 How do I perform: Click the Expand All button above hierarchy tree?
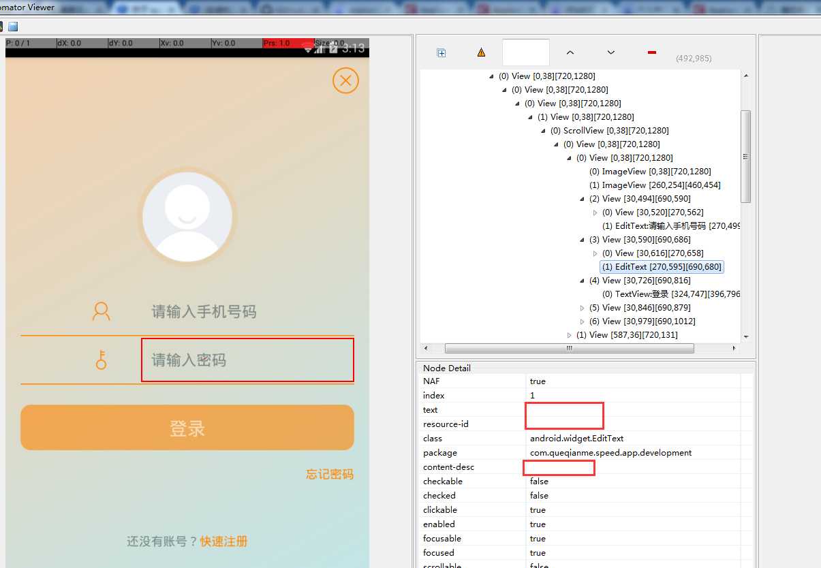click(x=441, y=53)
